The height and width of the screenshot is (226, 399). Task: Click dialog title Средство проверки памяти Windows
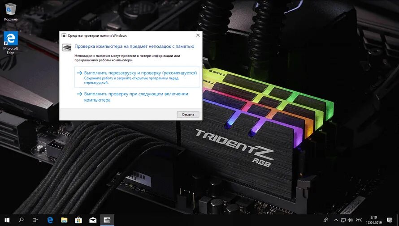(x=97, y=35)
